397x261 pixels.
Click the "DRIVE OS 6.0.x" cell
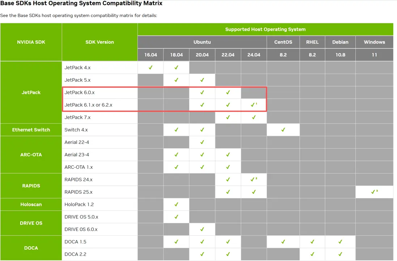(x=100, y=229)
